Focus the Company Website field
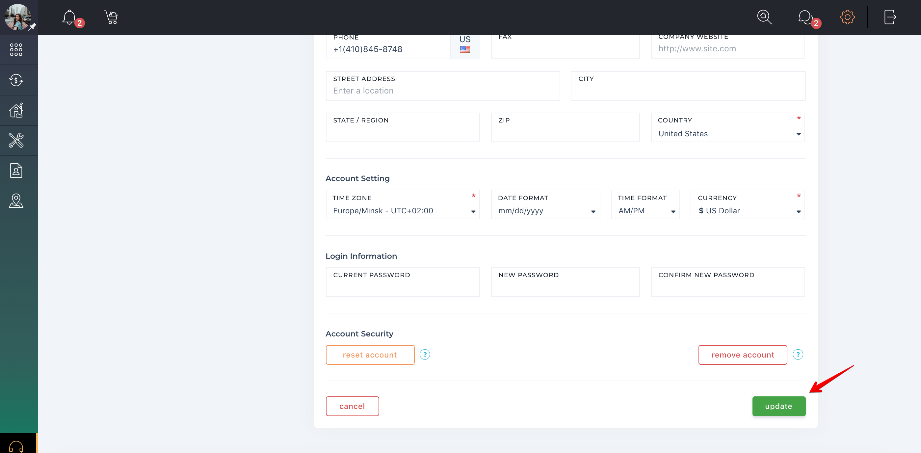This screenshot has width=921, height=453. (x=727, y=46)
